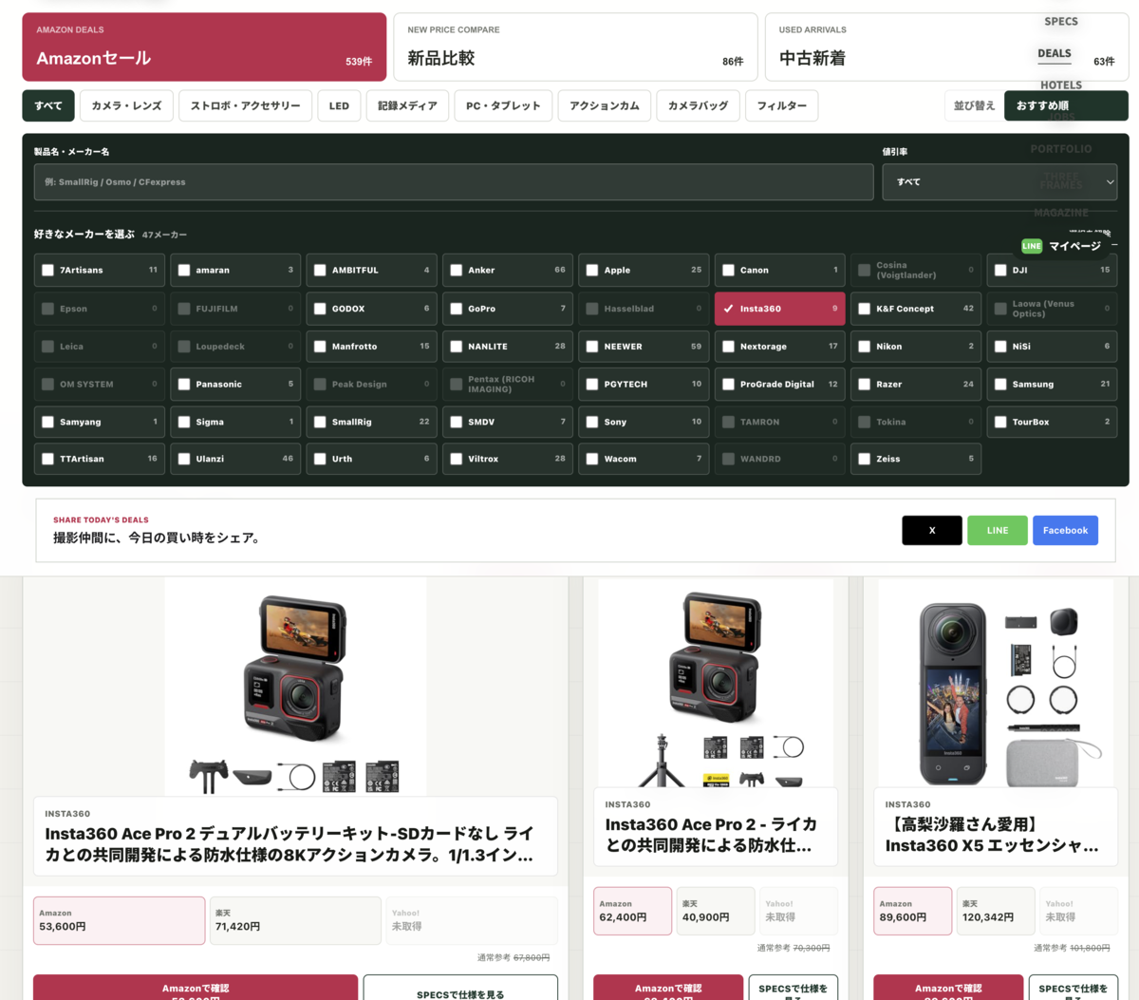1139x1000 pixels.
Task: Share today's deals on Facebook
Action: pyautogui.click(x=1065, y=530)
